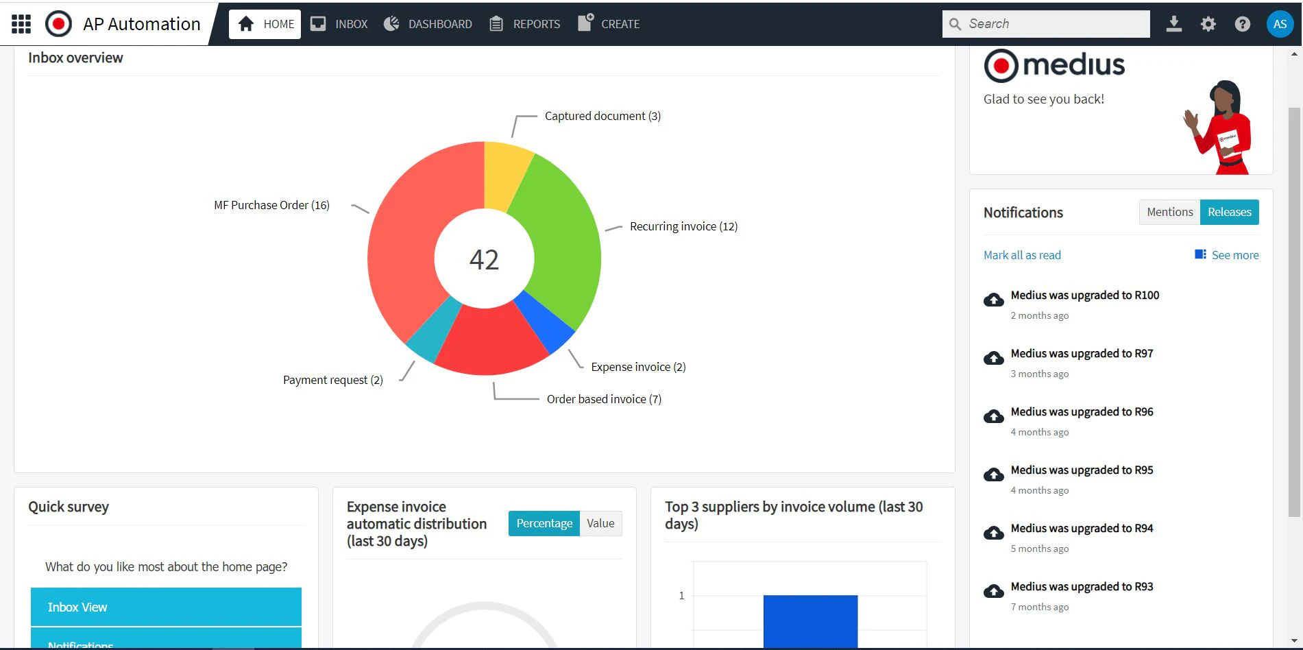Switch expense distribution view to Value

coord(600,523)
